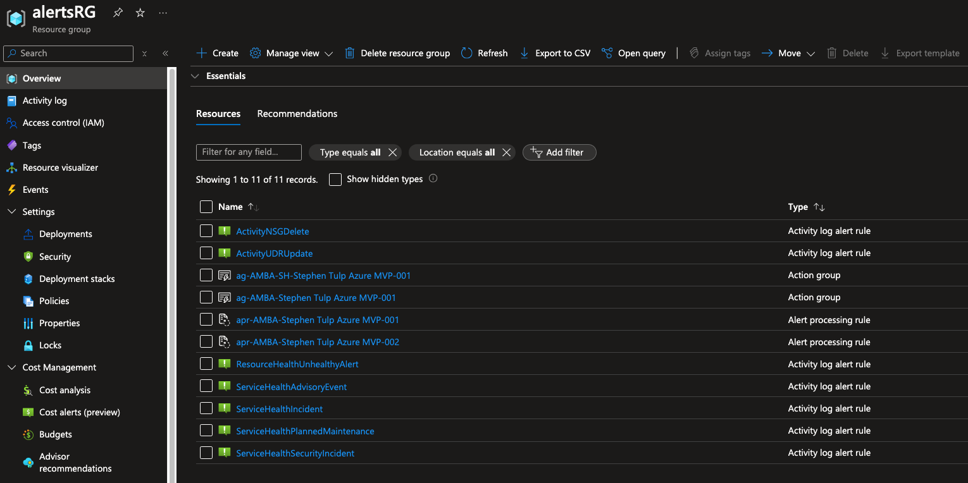The width and height of the screenshot is (968, 483).
Task: Click the Refresh toolbar button
Action: pos(484,53)
